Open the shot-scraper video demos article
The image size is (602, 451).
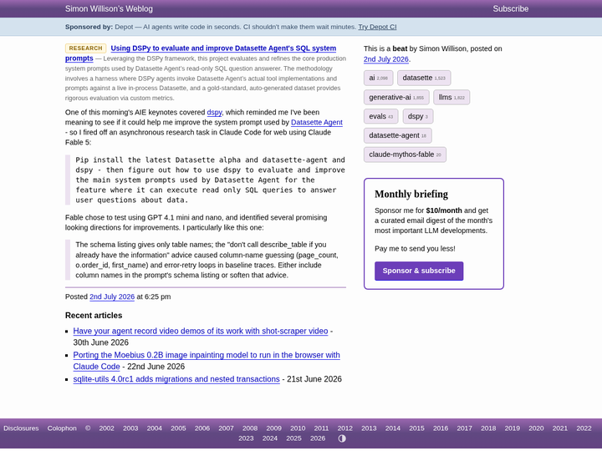[x=201, y=331]
